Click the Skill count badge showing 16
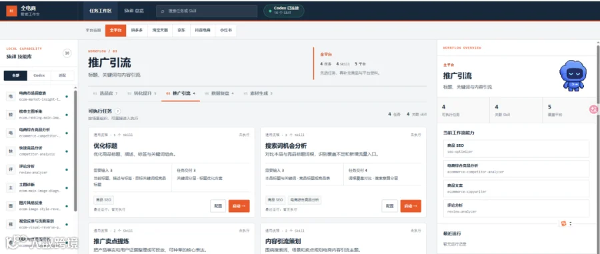 click(x=67, y=53)
